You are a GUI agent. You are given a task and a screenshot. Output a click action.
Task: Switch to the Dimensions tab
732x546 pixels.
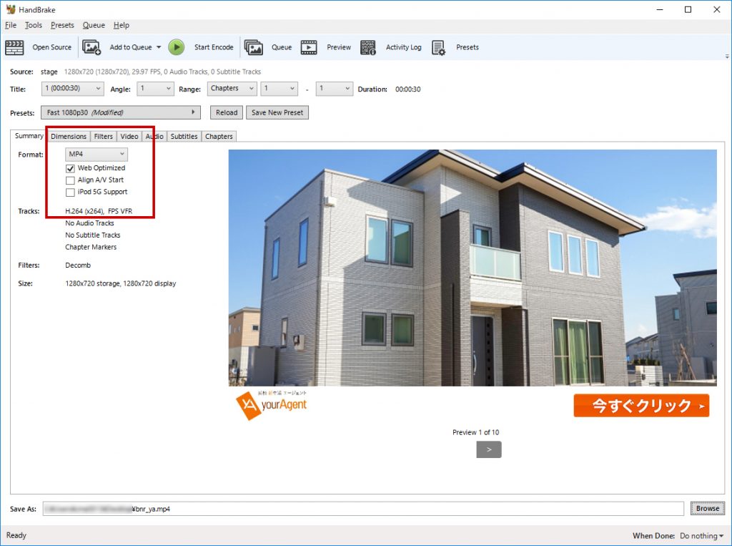tap(69, 136)
